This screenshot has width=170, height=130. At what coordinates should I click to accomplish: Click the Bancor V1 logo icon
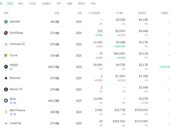pos(6,89)
